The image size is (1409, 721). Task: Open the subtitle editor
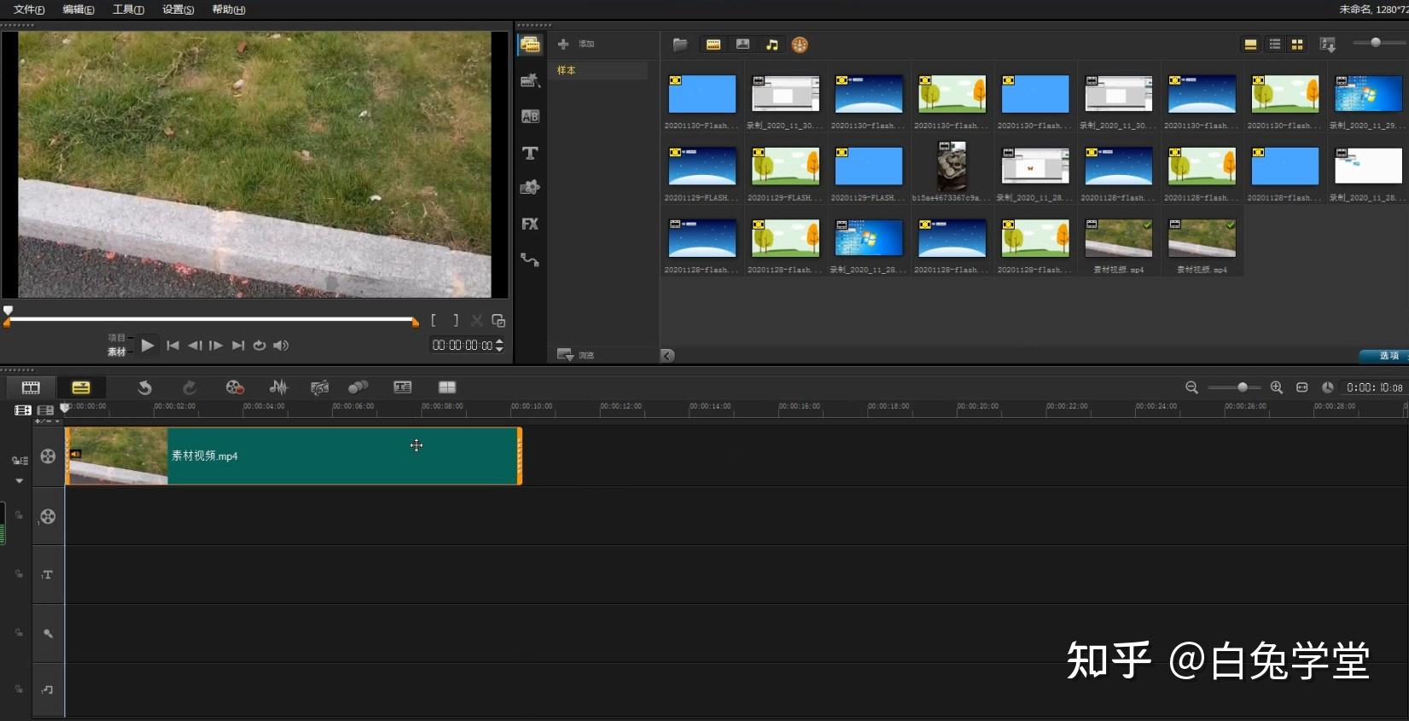403,387
